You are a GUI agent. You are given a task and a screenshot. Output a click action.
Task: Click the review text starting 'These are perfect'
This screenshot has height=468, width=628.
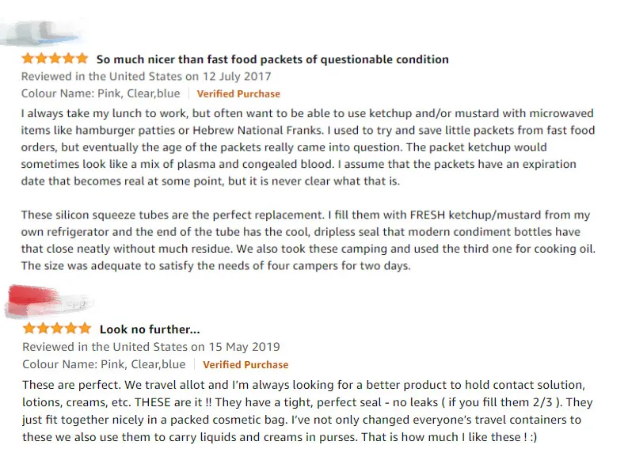307,411
